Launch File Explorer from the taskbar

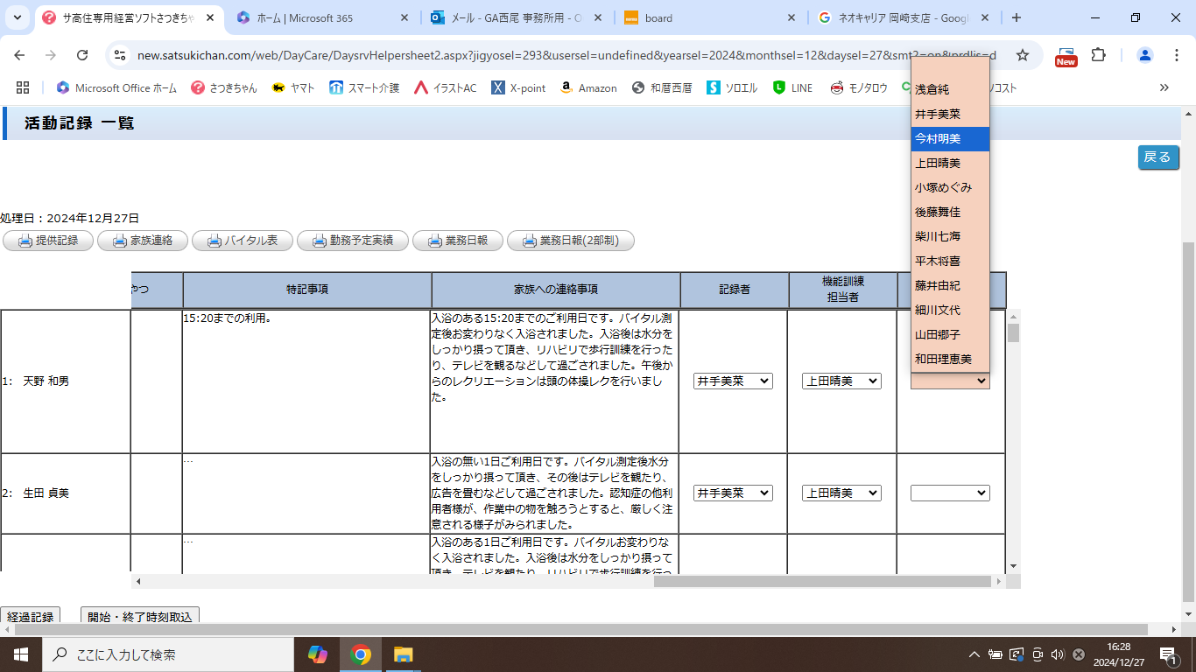click(x=403, y=654)
